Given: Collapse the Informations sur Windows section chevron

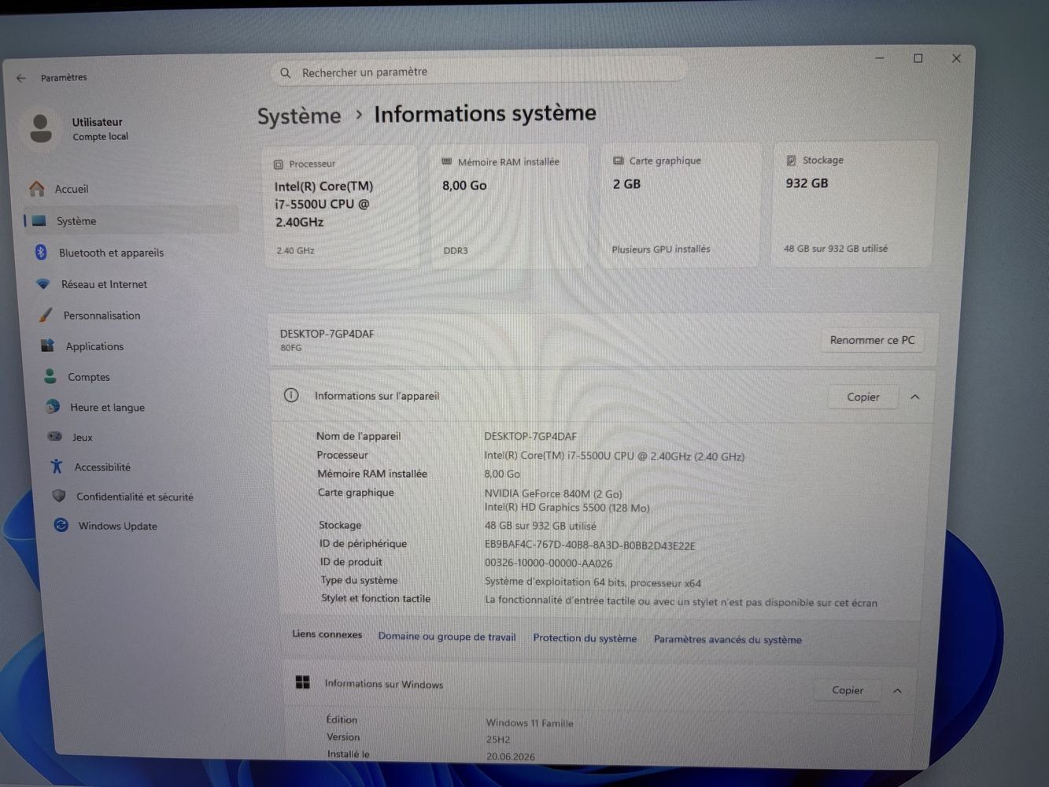Looking at the screenshot, I should (897, 691).
